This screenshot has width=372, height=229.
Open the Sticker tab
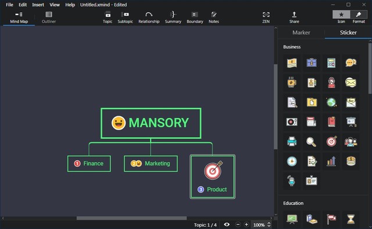[348, 33]
